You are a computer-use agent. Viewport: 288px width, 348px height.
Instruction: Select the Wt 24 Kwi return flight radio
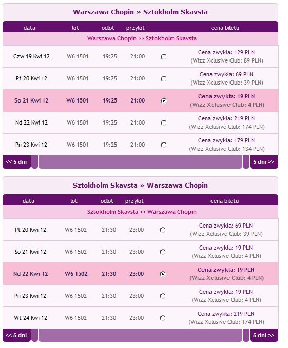[x=162, y=318]
